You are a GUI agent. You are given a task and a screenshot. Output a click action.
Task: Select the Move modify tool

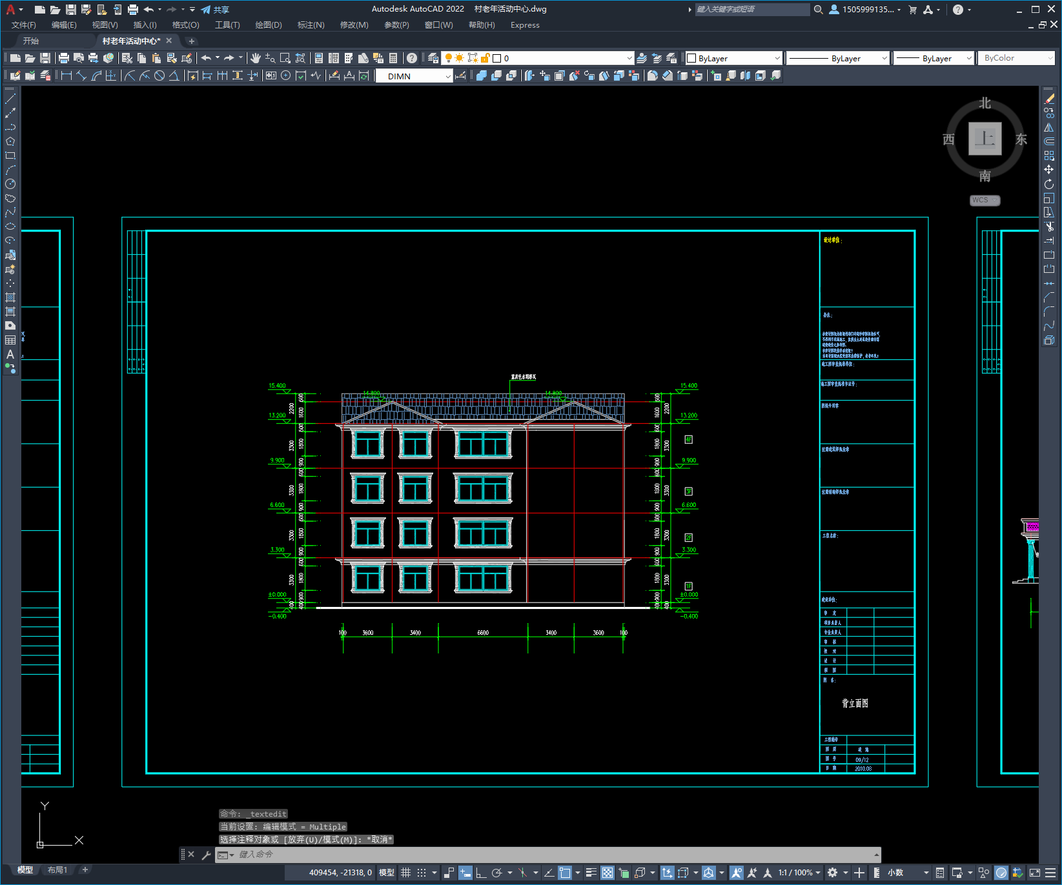(1049, 170)
